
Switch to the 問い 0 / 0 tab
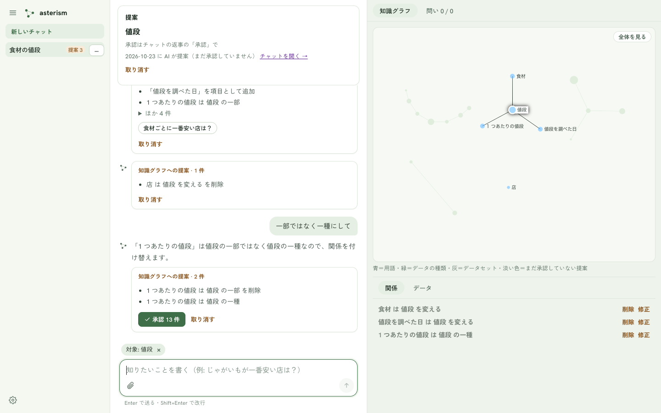click(440, 11)
